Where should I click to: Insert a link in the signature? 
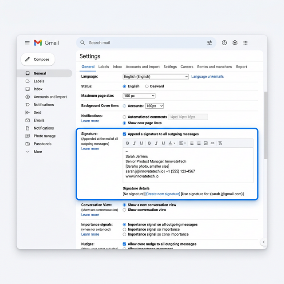(x=213, y=143)
